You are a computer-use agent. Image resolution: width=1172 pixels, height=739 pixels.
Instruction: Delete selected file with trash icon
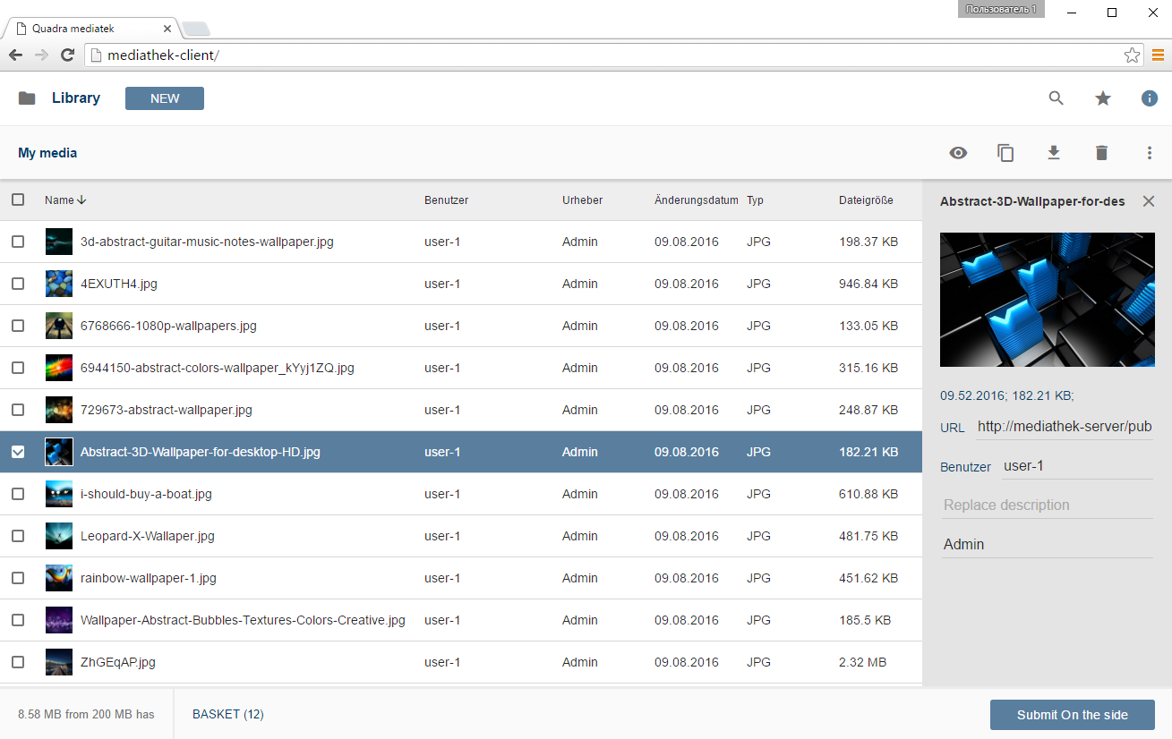pos(1101,153)
